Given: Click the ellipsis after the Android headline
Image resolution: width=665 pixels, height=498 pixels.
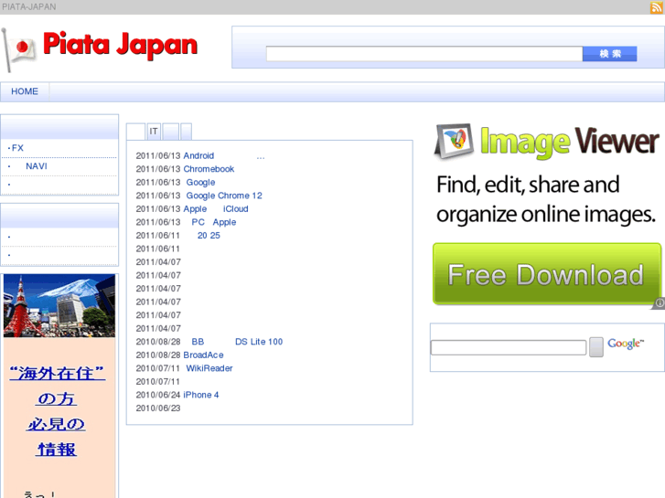Looking at the screenshot, I should point(261,157).
